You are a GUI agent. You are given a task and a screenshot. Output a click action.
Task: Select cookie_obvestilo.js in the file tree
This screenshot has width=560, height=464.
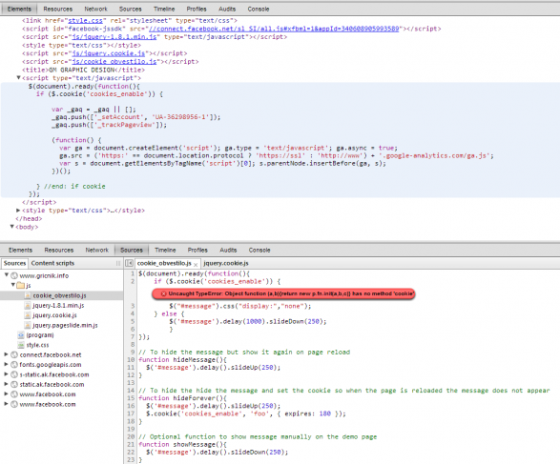click(x=59, y=295)
